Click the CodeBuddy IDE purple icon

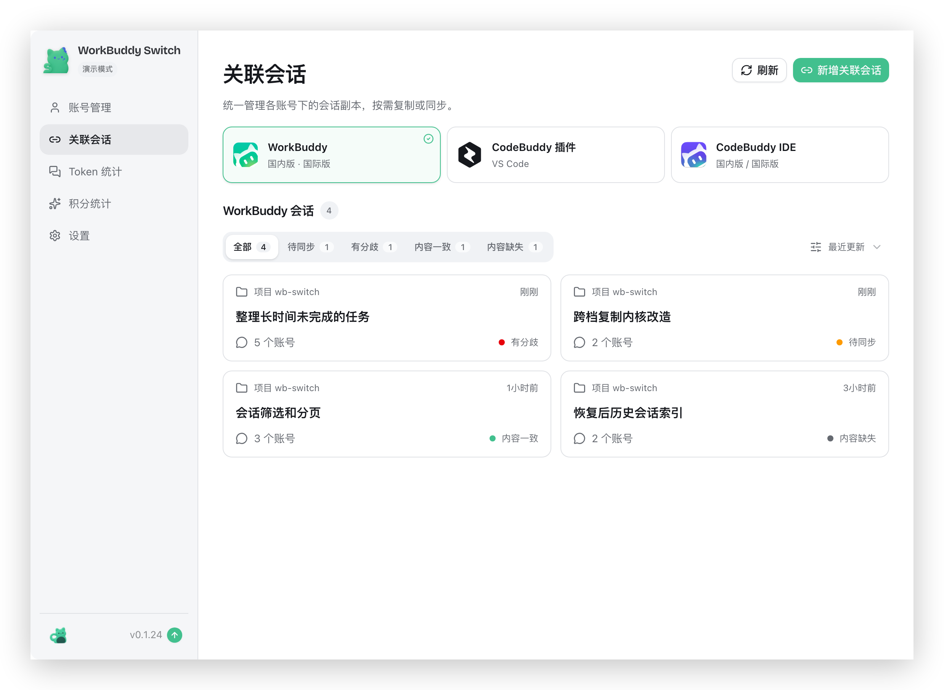tap(694, 154)
